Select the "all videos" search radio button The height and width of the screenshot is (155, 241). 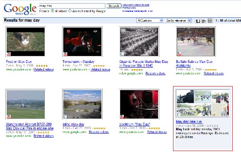[x=52, y=11]
